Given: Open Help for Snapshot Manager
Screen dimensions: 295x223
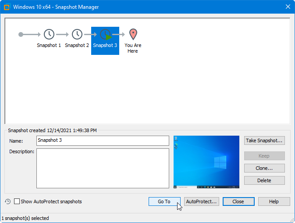Looking at the screenshot, I should point(274,201).
